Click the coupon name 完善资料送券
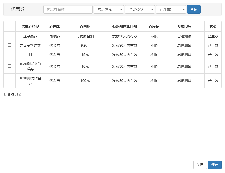The width and height of the screenshot is (225, 173). click(30, 45)
